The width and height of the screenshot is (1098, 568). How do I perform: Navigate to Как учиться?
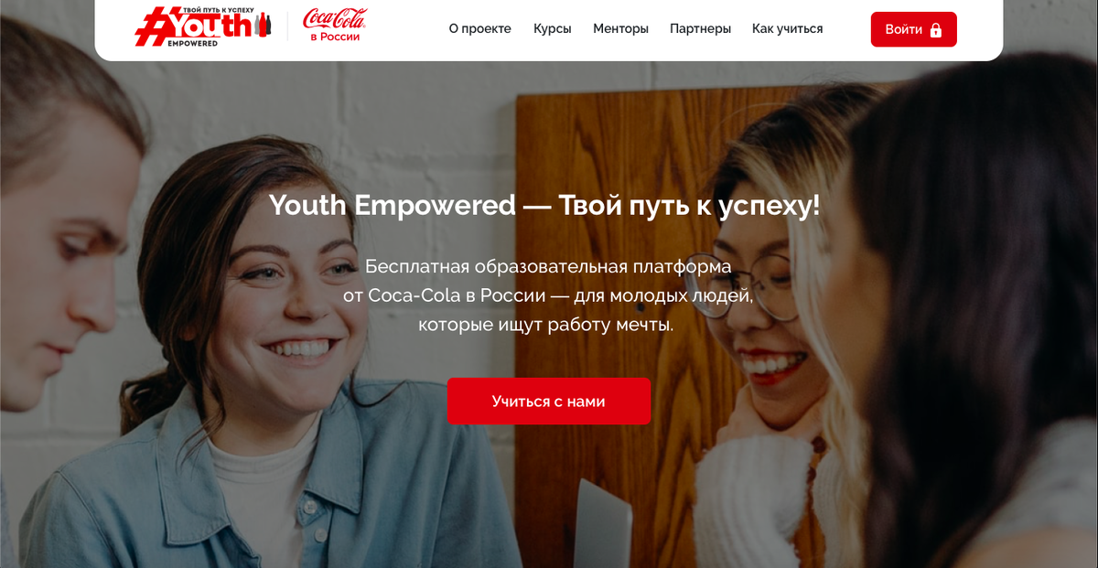[x=788, y=29]
